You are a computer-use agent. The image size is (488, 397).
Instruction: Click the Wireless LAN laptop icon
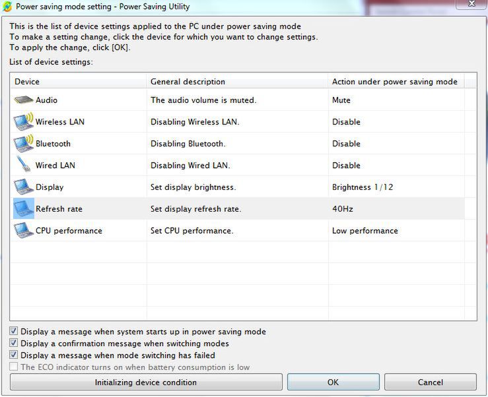pyautogui.click(x=24, y=121)
